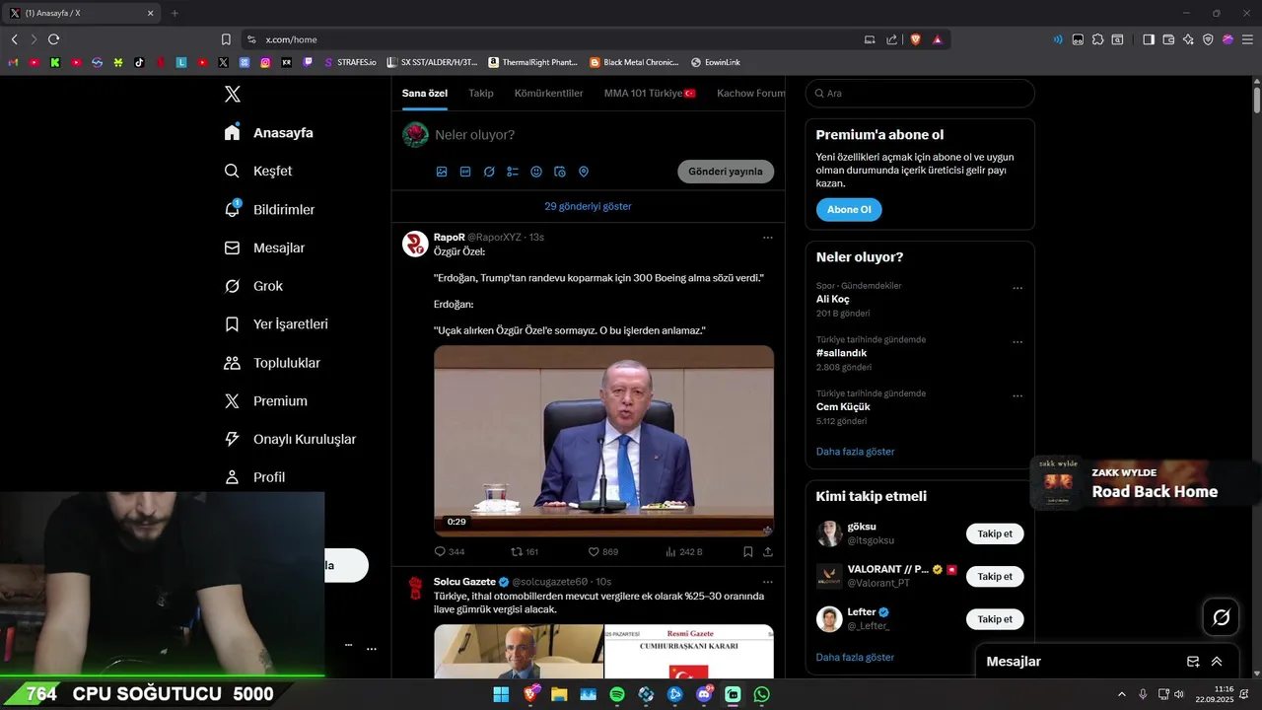Viewport: 1262px width, 710px height.
Task: Follow Lefter account
Action: click(x=995, y=619)
